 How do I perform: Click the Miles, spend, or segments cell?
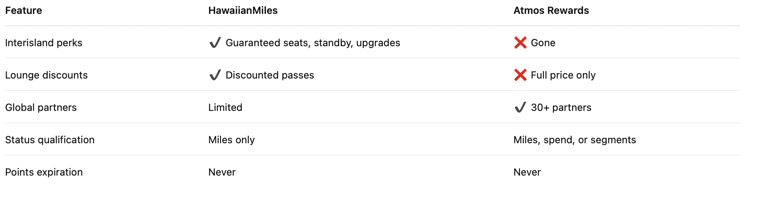[x=574, y=140]
